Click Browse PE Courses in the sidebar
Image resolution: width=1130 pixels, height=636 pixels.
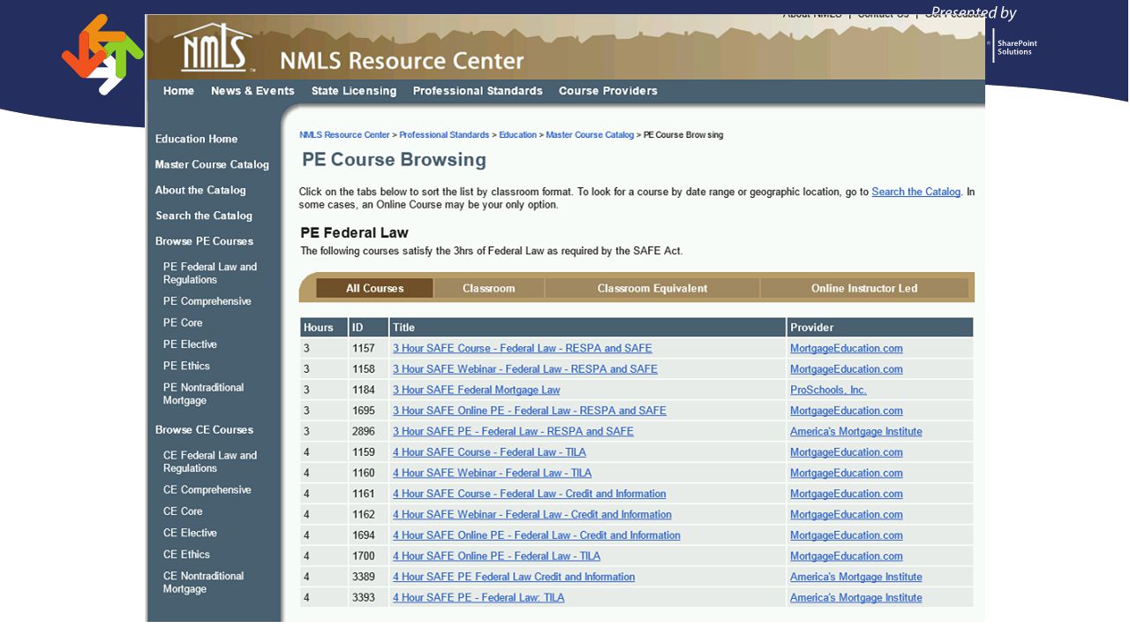tap(204, 241)
